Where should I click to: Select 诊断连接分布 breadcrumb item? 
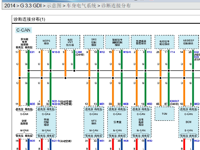(116, 6)
